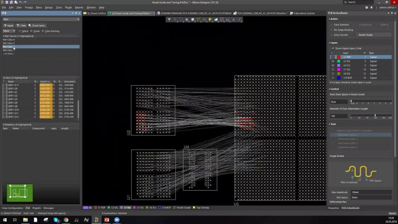The height and width of the screenshot is (224, 398).
Task: Select the place line tool in active bar
Action: tap(239, 19)
